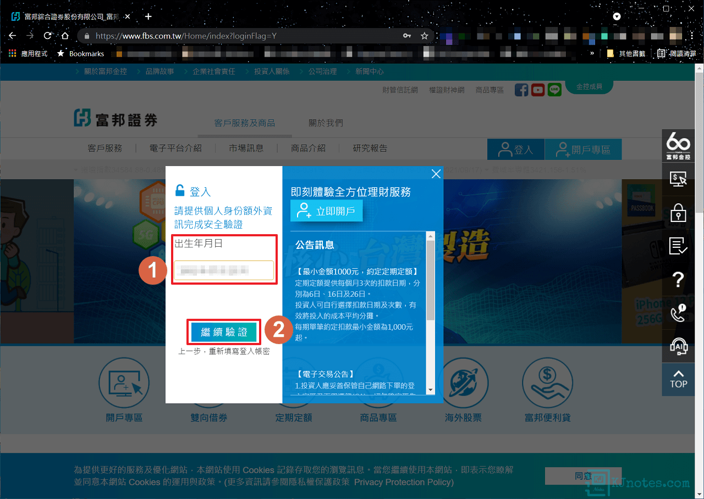Open 商品介紹 menu

(309, 148)
